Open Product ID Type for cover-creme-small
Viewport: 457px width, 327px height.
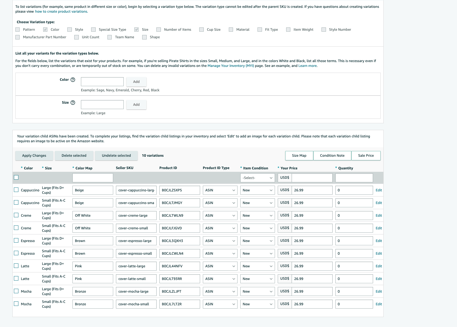point(220,228)
